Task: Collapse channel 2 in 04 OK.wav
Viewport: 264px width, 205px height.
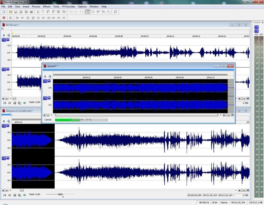Action: tap(8, 69)
